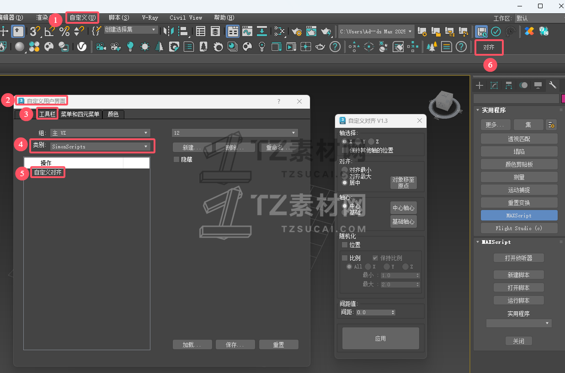Screen dimensions: 565x373
Task: Switch to the Hierarchy panel icon
Action: pos(509,85)
